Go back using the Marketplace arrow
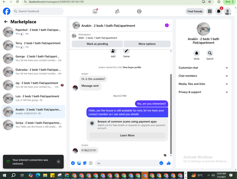Image resolution: width=237 pixels, height=179 pixels. pos(6,22)
